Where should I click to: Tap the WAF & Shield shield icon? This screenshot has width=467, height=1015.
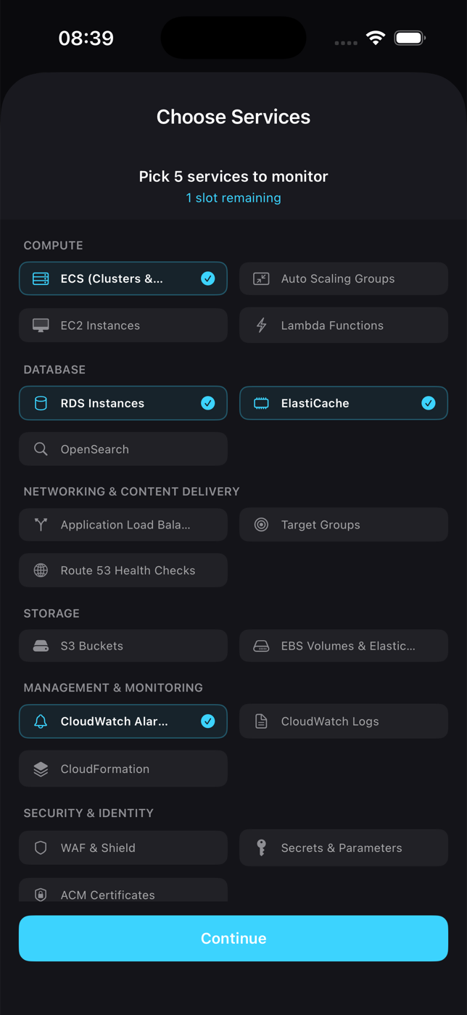pyautogui.click(x=41, y=848)
